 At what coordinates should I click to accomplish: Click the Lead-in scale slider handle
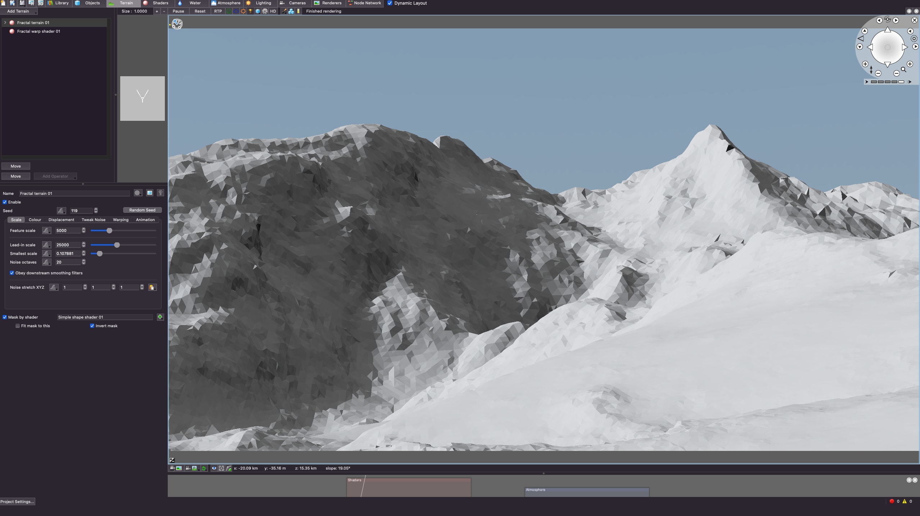tap(117, 245)
